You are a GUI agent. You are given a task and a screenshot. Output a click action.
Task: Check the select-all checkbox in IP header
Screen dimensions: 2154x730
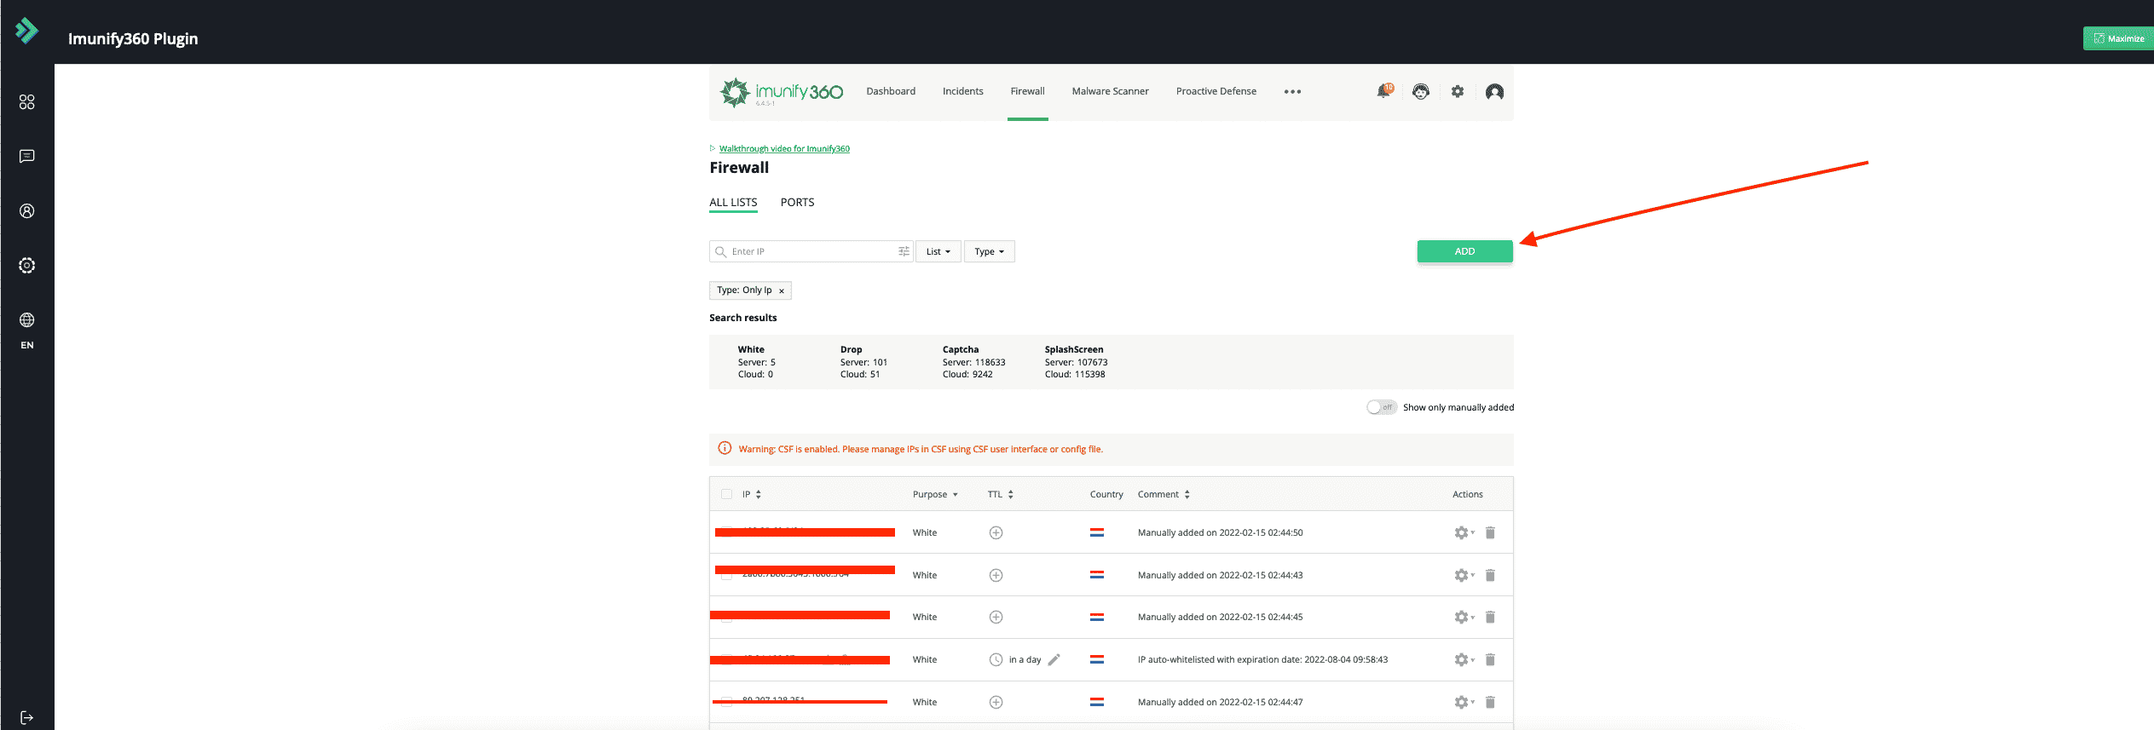tap(726, 494)
